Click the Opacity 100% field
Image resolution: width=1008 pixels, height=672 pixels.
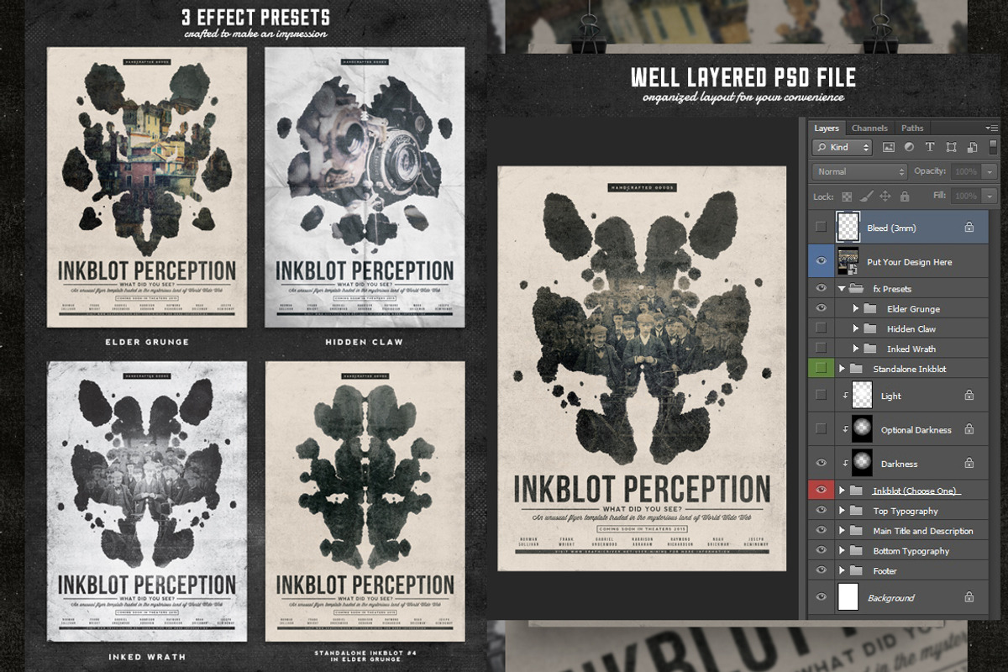click(966, 171)
